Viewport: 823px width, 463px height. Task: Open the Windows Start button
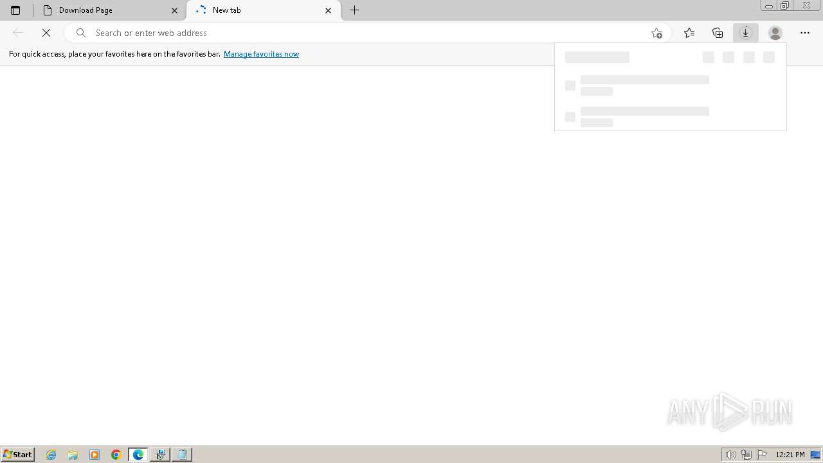(x=17, y=455)
